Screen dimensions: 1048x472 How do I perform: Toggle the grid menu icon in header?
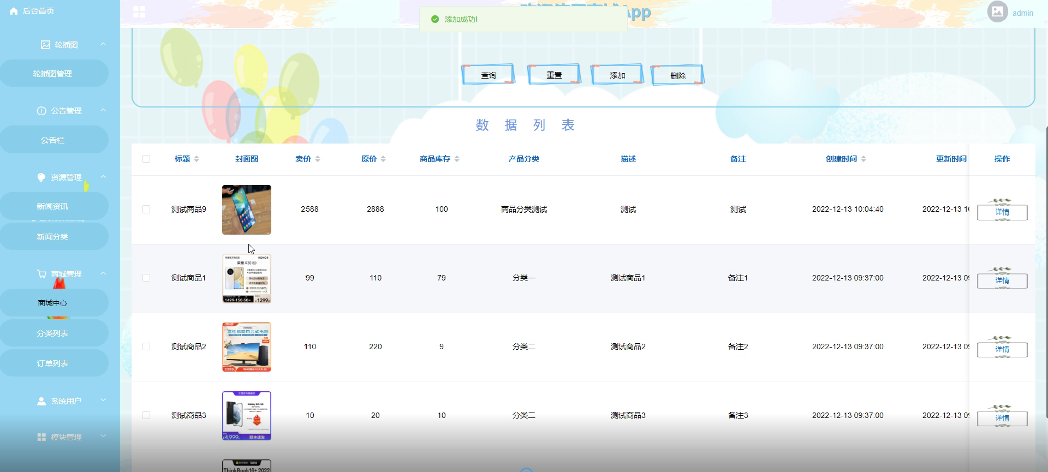(x=139, y=11)
